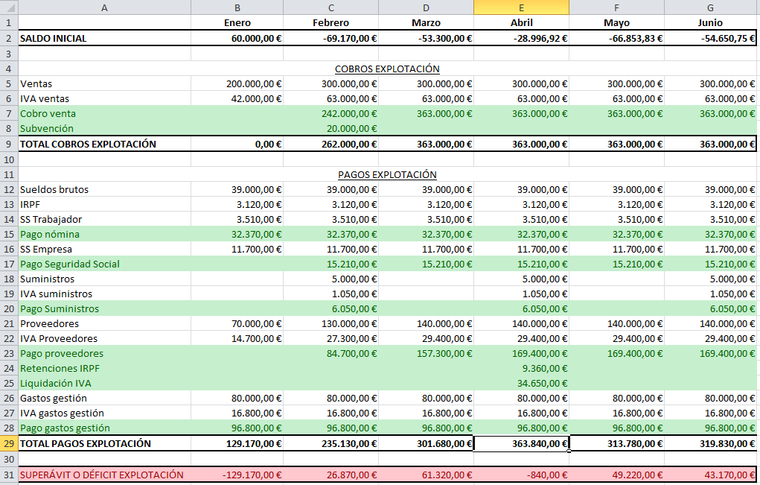The image size is (760, 485).
Task: Click the Ventas row label
Action: 36,84
